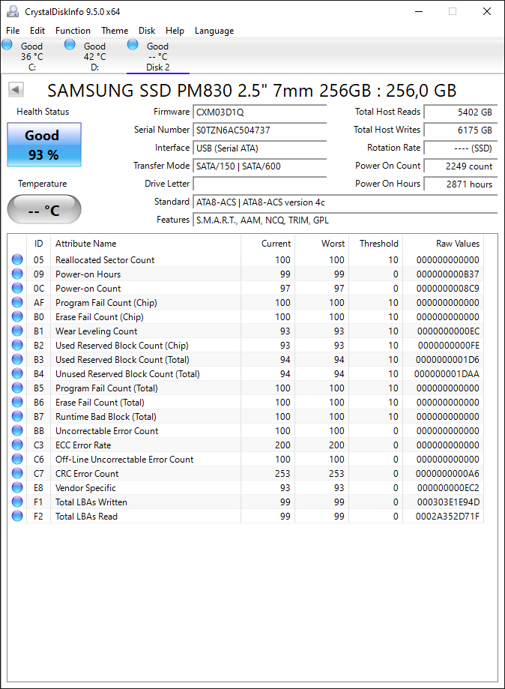
Task: Switch to the D: drive tab
Action: (95, 57)
